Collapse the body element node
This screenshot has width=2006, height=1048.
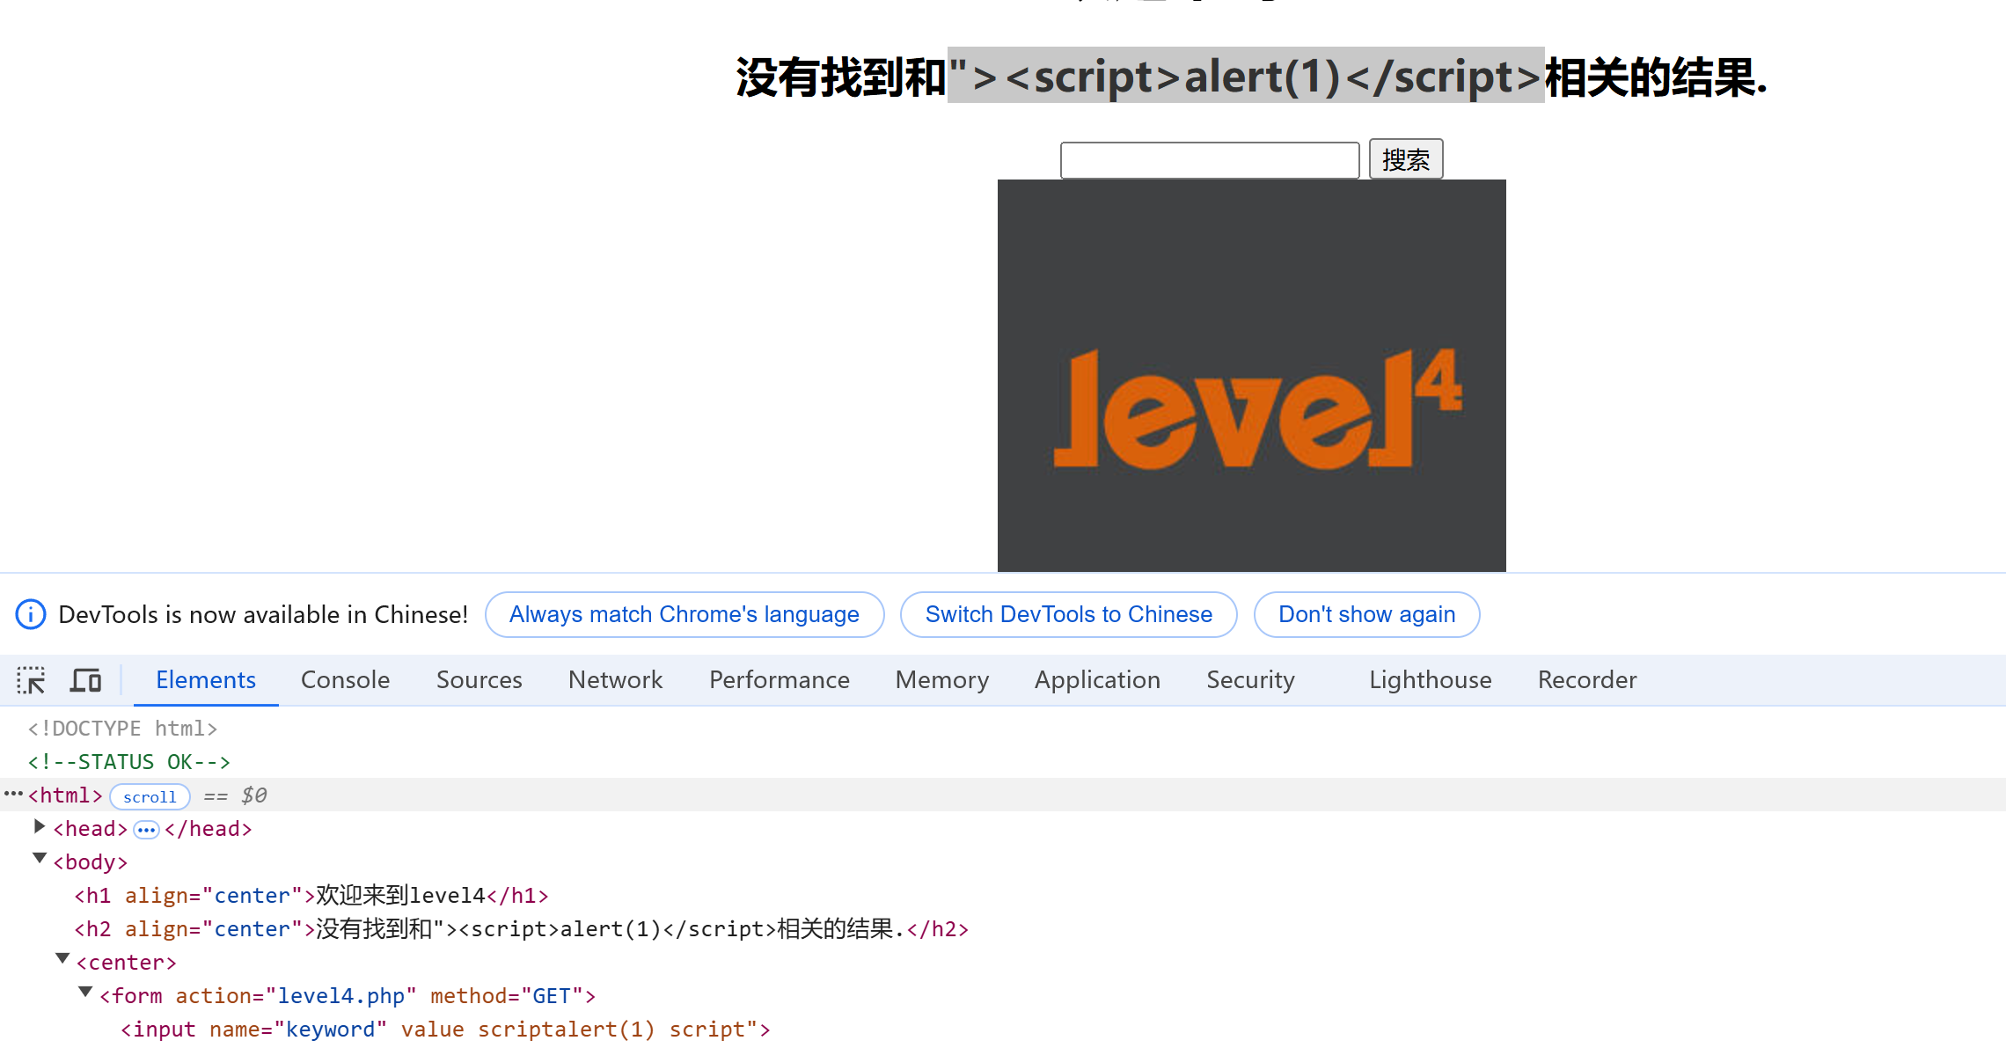click(x=39, y=858)
